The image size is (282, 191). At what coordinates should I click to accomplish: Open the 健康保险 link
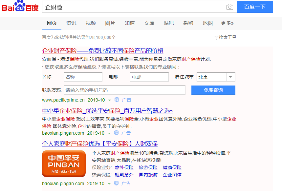point(172,167)
